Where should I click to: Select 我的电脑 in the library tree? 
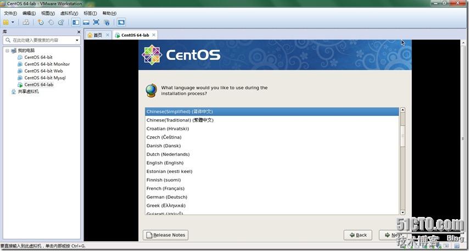click(x=26, y=51)
